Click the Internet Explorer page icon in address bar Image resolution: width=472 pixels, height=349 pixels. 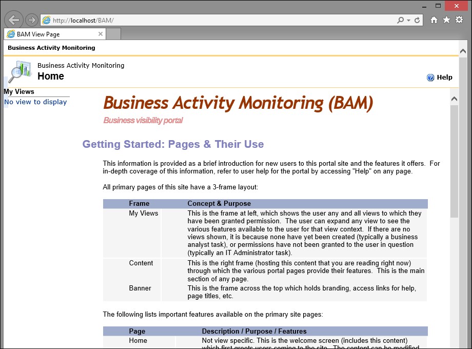click(46, 20)
